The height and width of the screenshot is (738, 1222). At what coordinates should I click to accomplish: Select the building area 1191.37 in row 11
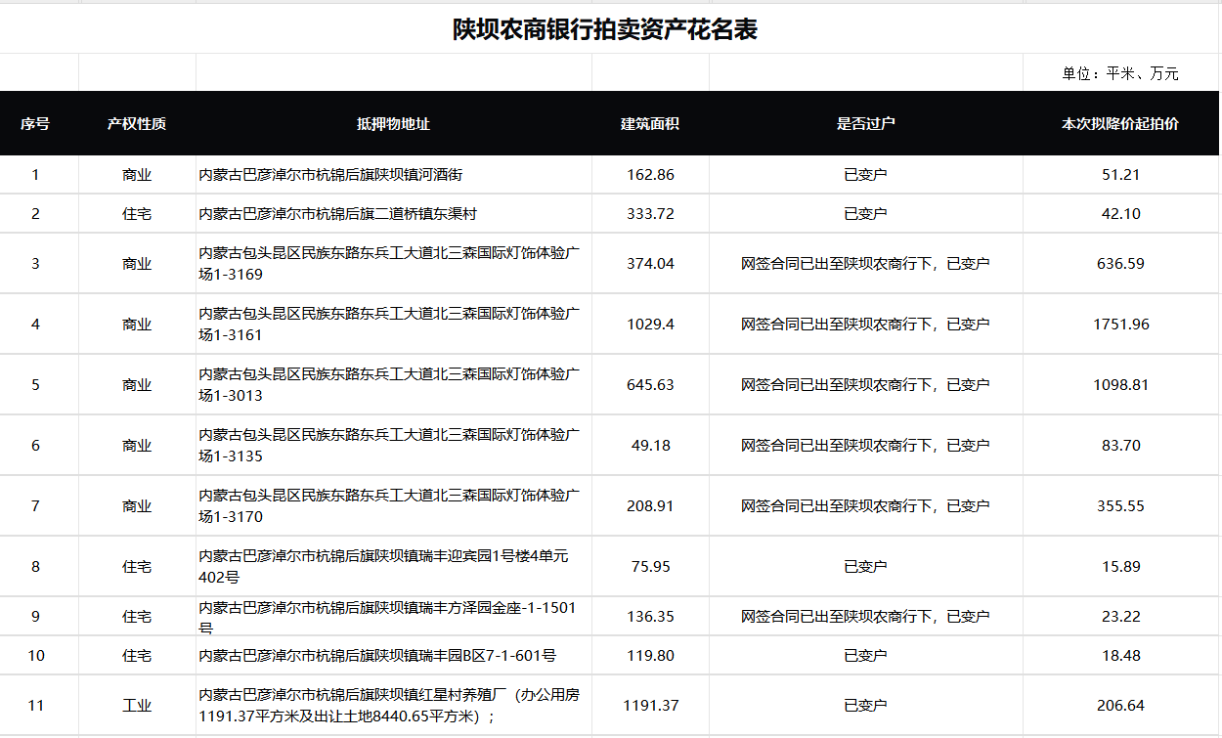pyautogui.click(x=650, y=705)
